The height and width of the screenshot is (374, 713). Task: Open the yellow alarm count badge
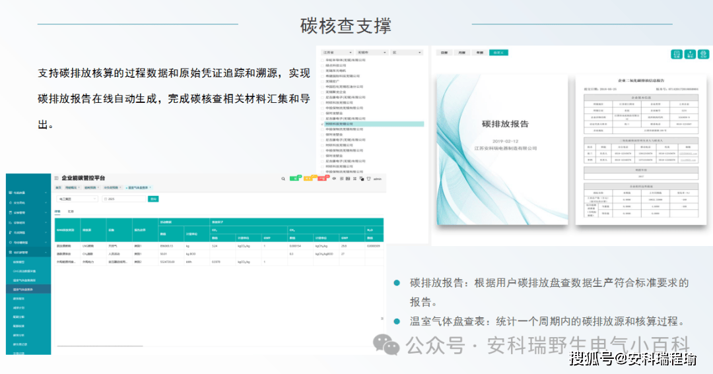(310, 177)
